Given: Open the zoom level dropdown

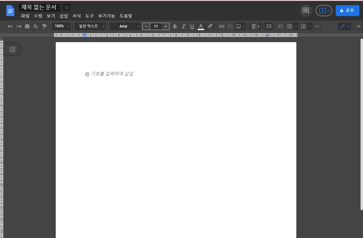Looking at the screenshot, I should [x=61, y=26].
